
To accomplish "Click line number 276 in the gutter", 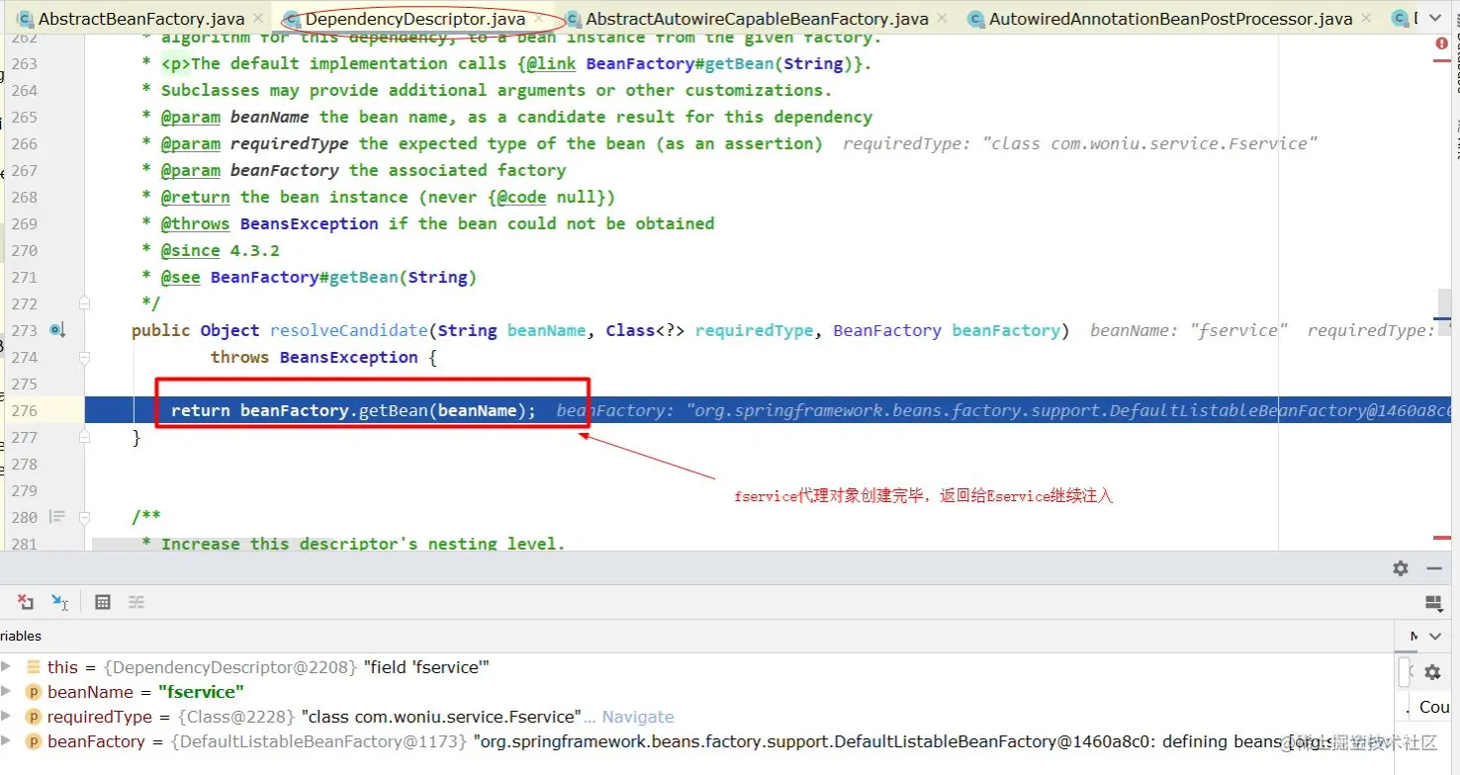I will click(x=24, y=410).
